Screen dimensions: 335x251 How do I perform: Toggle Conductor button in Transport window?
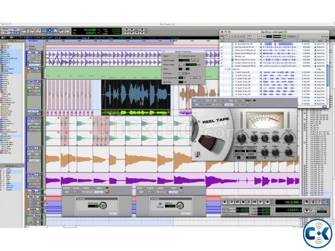click(x=307, y=210)
